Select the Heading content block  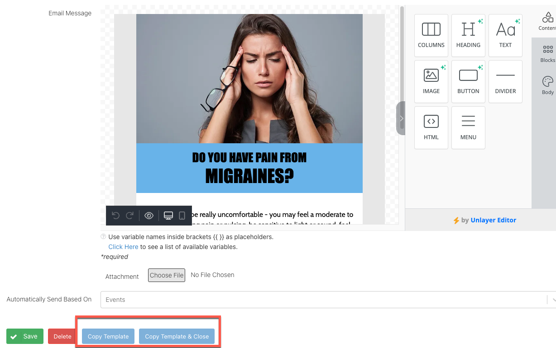[x=468, y=35]
